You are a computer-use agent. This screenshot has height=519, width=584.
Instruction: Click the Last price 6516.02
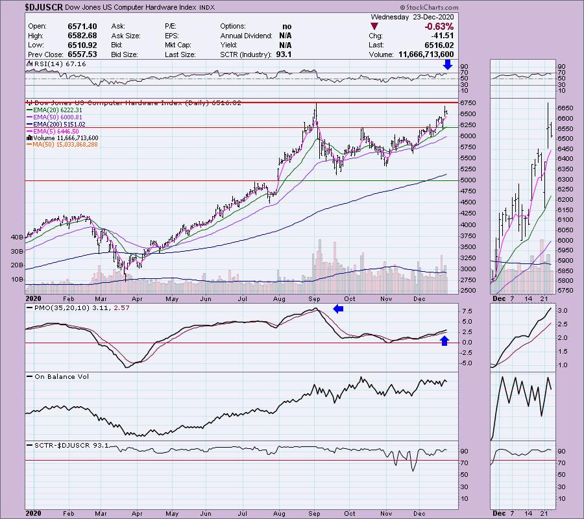pyautogui.click(x=439, y=45)
